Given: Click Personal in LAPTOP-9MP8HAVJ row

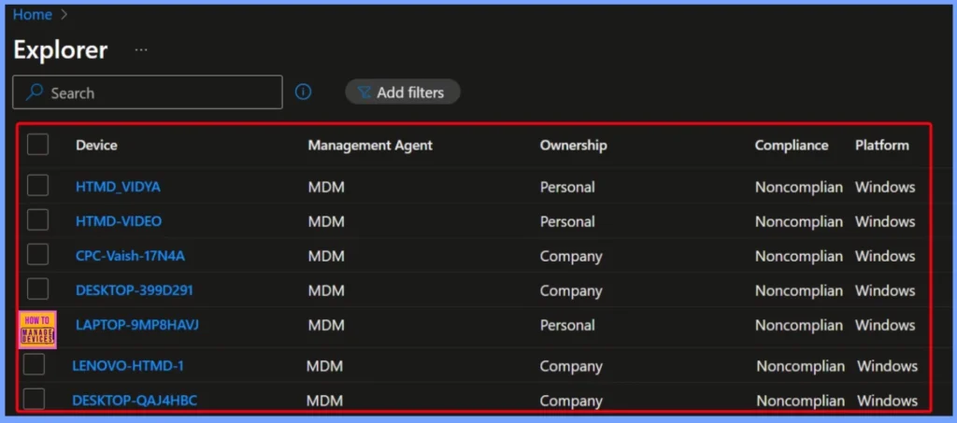Looking at the screenshot, I should [x=567, y=326].
